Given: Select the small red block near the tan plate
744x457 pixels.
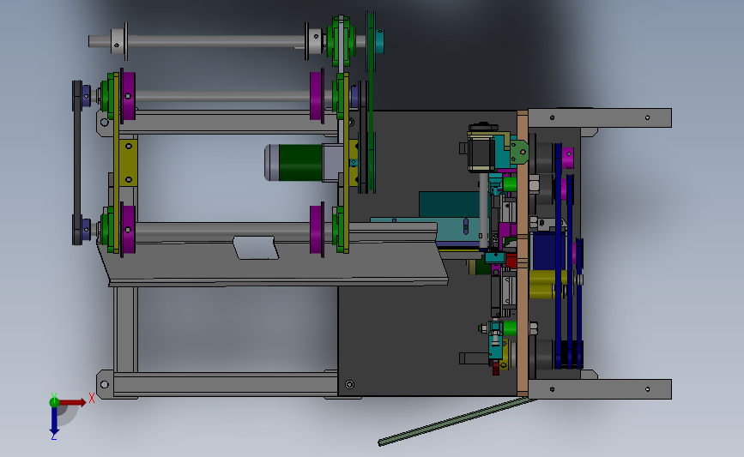Looking at the screenshot, I should point(511,261).
